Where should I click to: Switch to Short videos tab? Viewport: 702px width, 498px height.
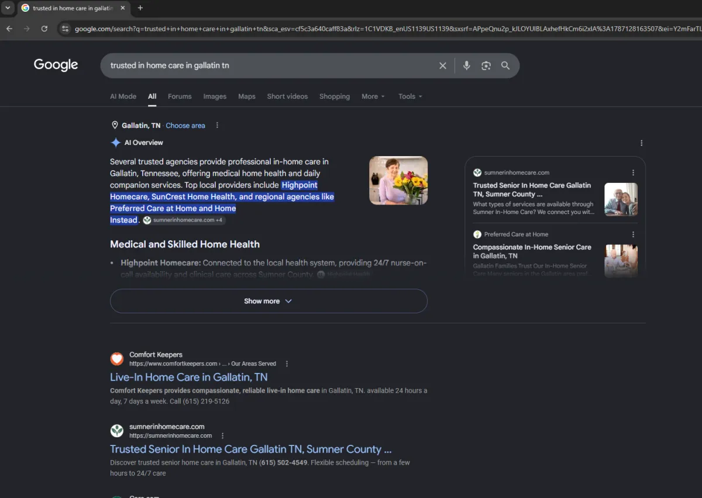point(287,96)
